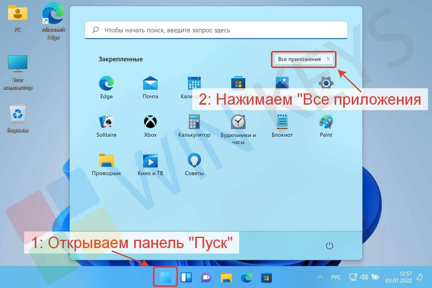Image resolution: width=432 pixels, height=288 pixels.
Task: Expand the hidden system tray icons
Action: click(320, 277)
